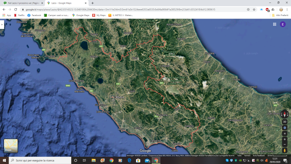The image size is (291, 164).
Task: Open the Chrome three-dot menu
Action: coord(287,9)
